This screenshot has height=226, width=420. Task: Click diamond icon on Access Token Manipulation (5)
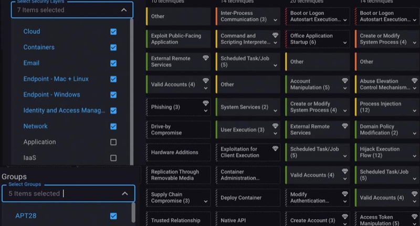[x=414, y=217]
